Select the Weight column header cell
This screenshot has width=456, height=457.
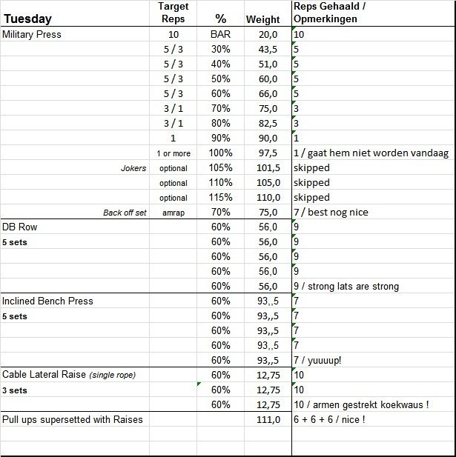pos(262,19)
